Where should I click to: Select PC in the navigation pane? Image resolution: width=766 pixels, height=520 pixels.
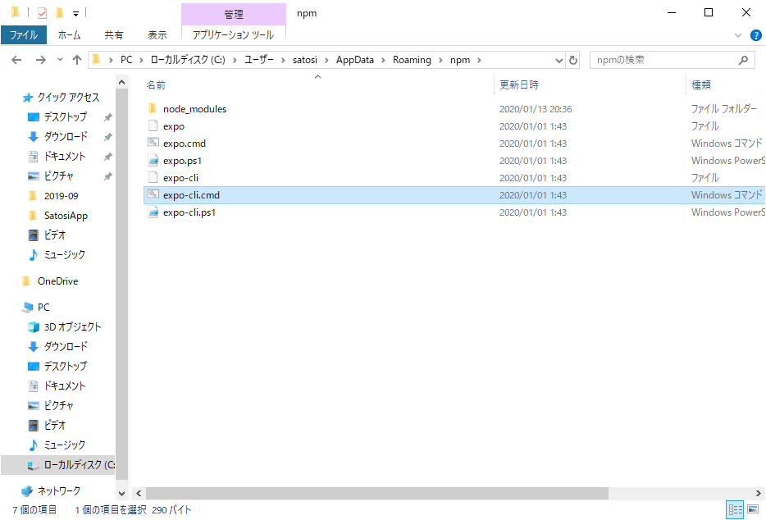point(43,308)
